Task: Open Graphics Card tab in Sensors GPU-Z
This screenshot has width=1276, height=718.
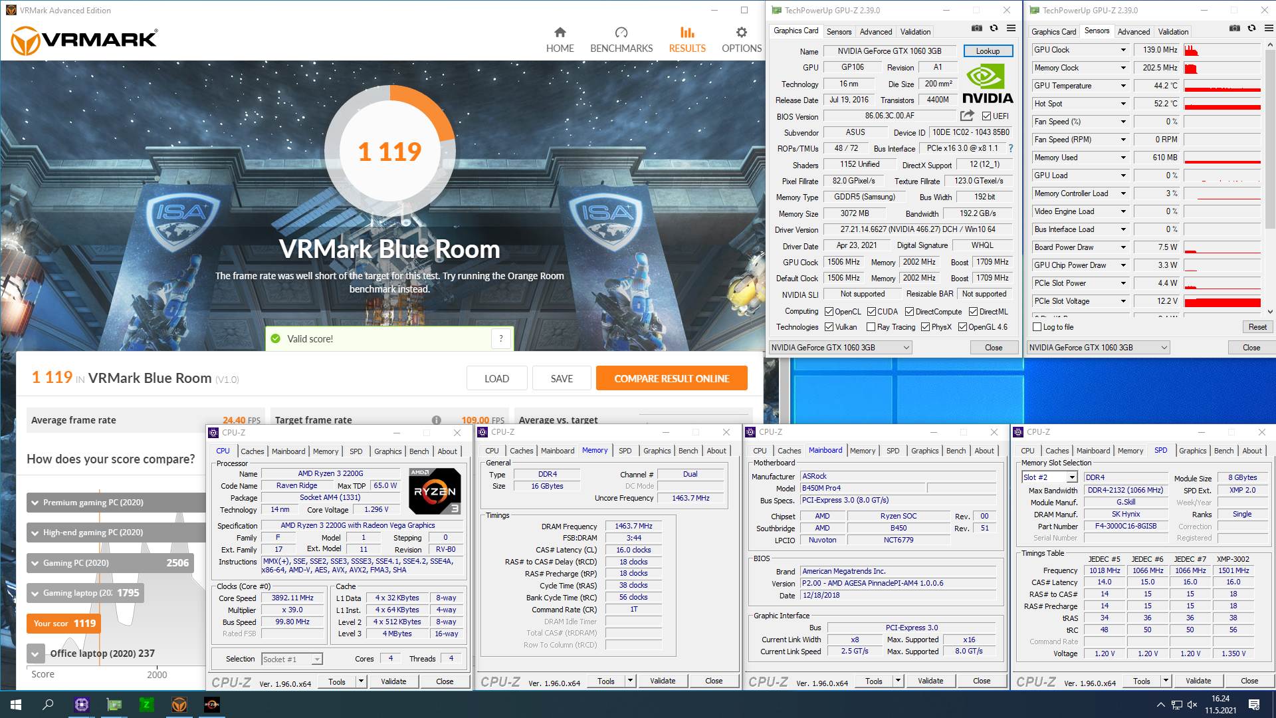Action: tap(1053, 32)
